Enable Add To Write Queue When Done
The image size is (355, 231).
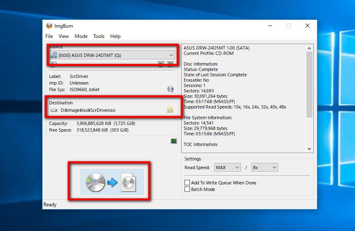pyautogui.click(x=187, y=183)
